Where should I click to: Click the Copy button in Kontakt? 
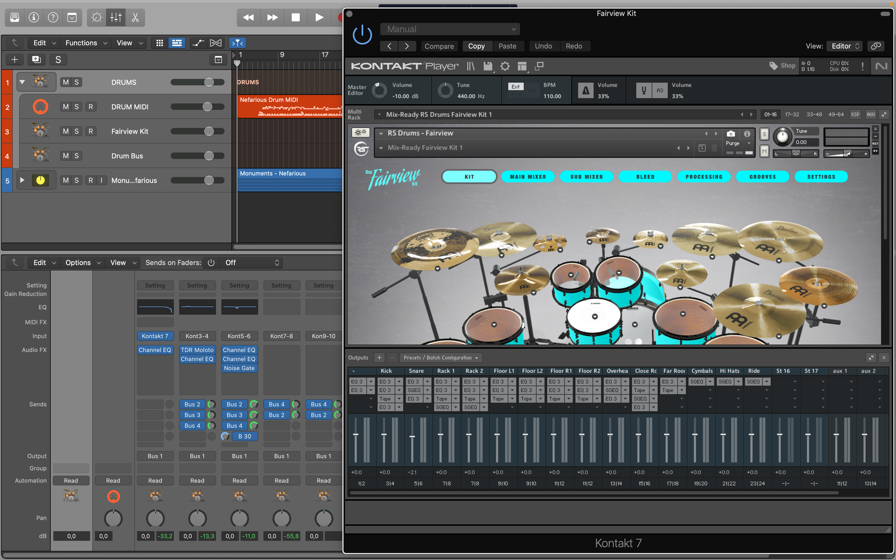pos(477,46)
